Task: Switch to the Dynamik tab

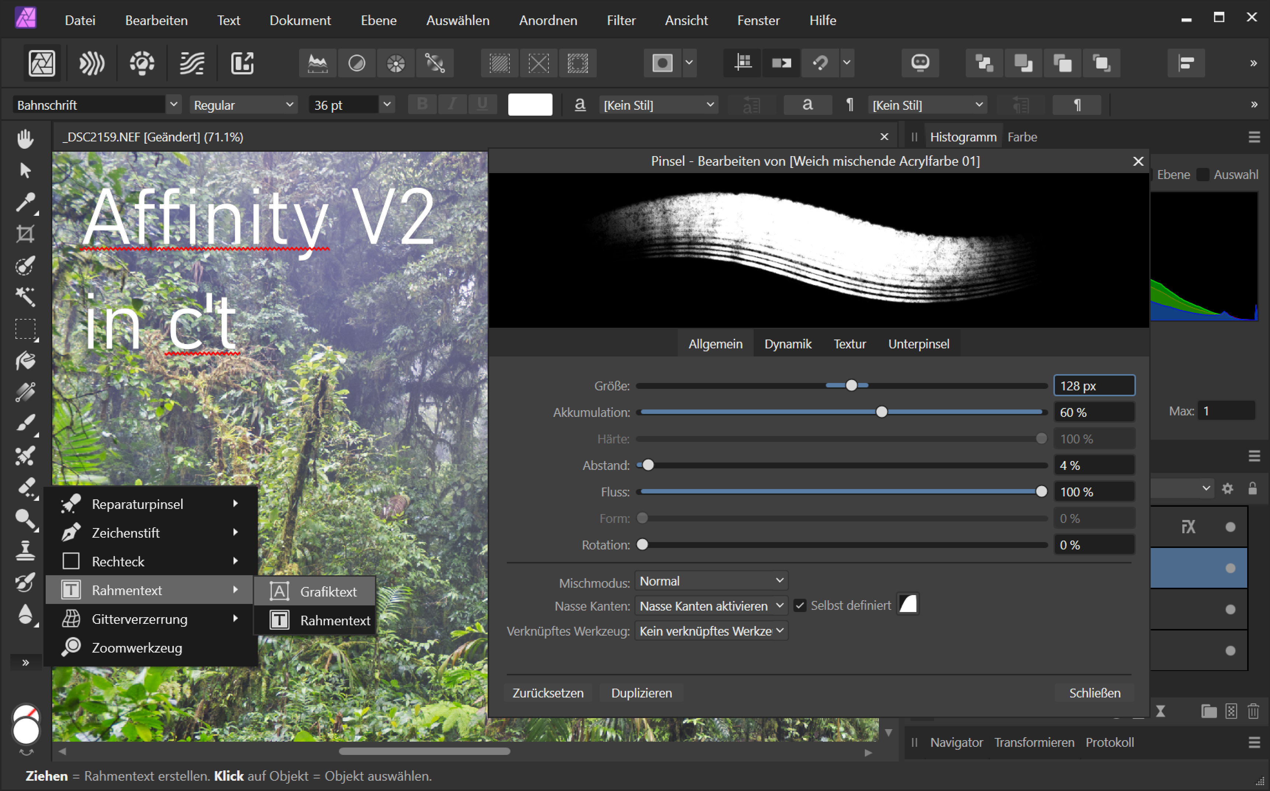Action: pyautogui.click(x=787, y=344)
